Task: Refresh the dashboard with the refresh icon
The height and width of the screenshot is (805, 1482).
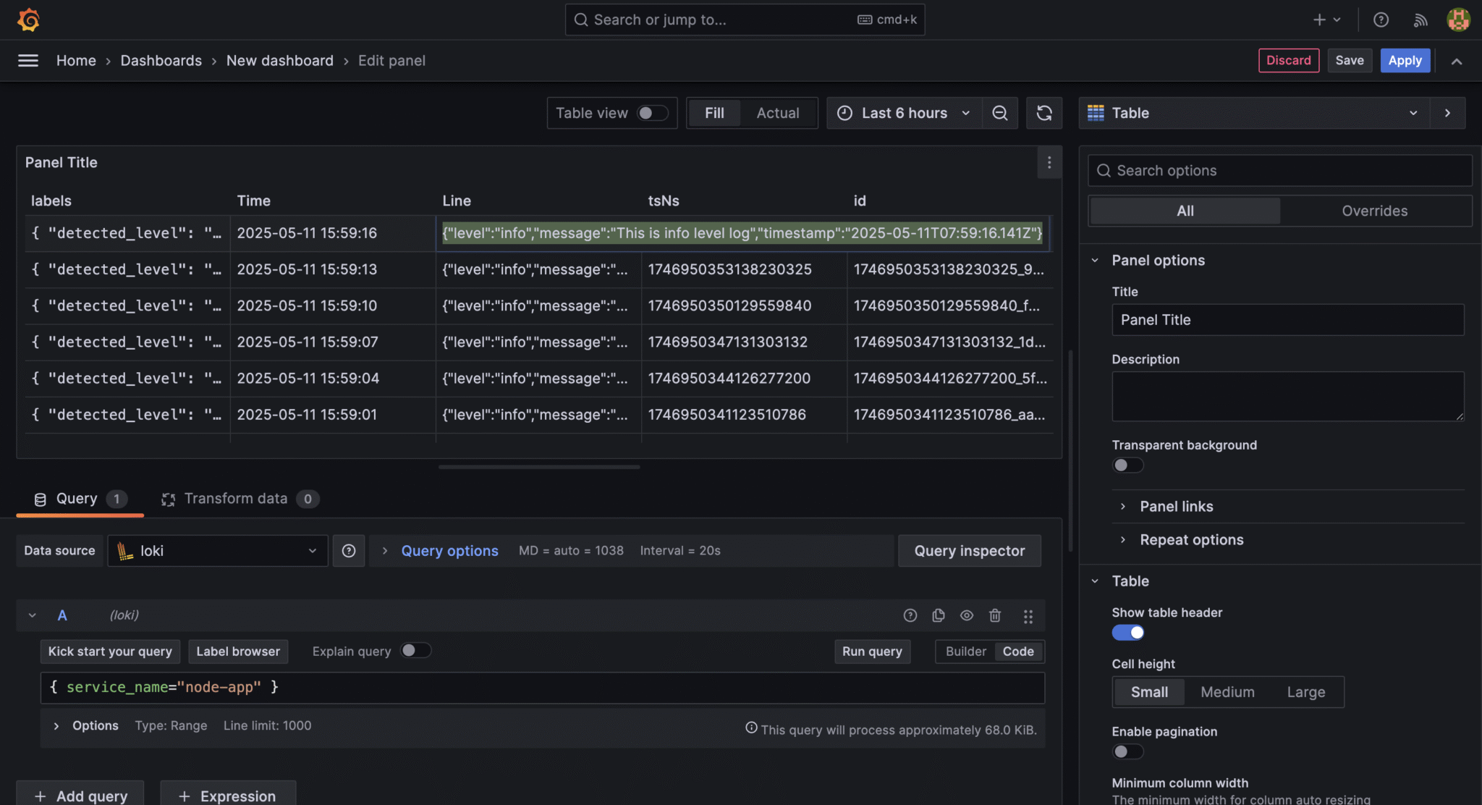Action: pyautogui.click(x=1044, y=113)
